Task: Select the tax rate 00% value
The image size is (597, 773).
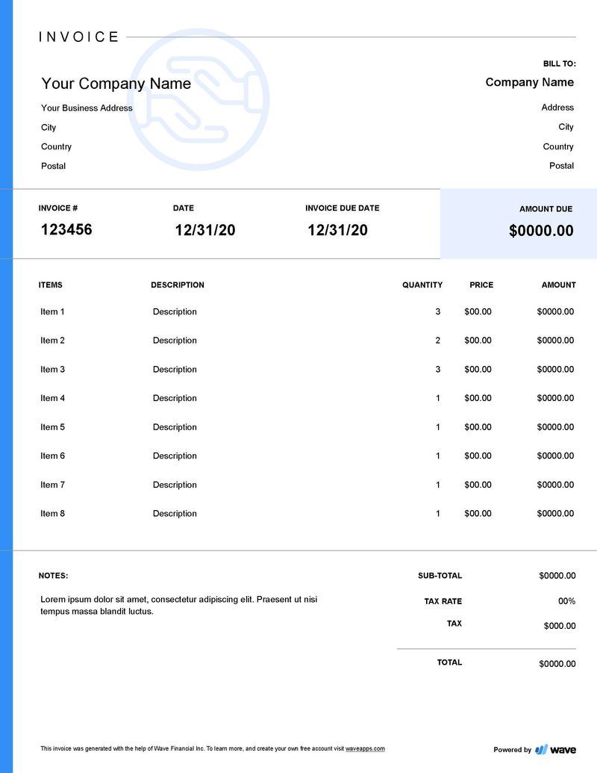Action: coord(566,601)
